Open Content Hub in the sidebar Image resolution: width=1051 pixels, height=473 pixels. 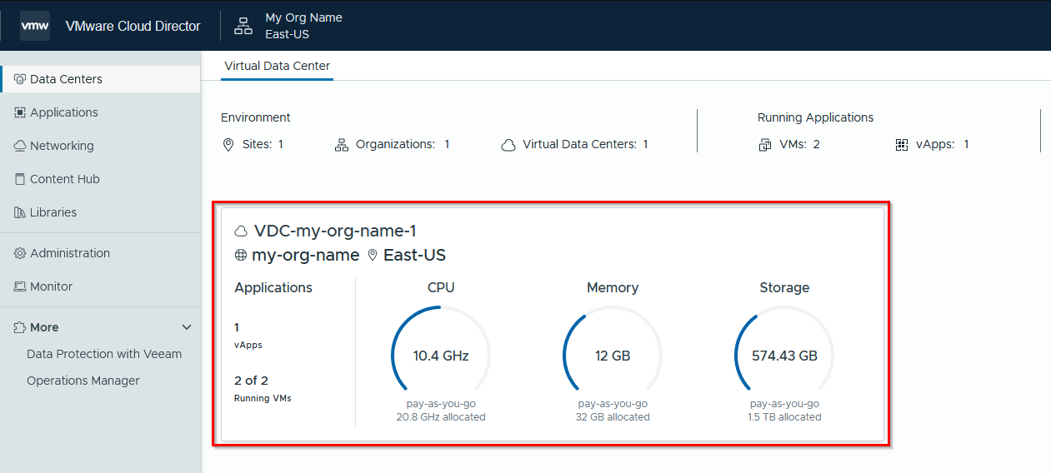(x=101, y=179)
